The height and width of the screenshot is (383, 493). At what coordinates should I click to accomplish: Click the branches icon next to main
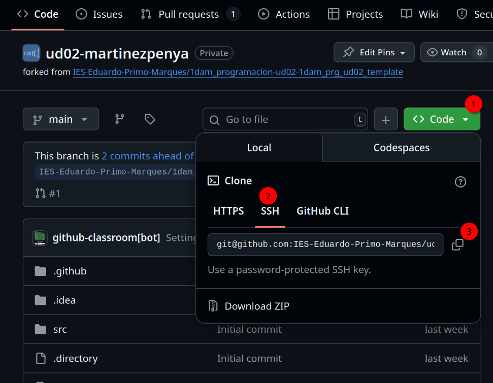[120, 119]
